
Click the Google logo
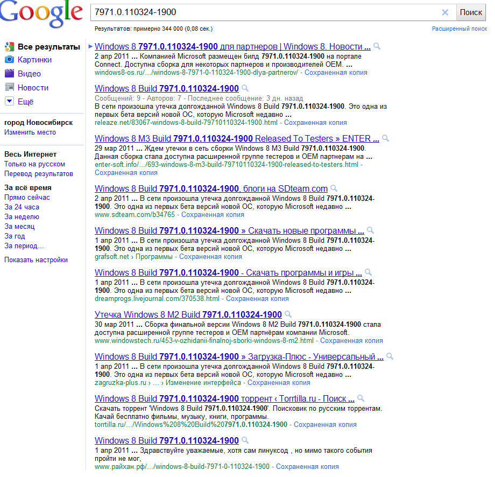point(41,13)
